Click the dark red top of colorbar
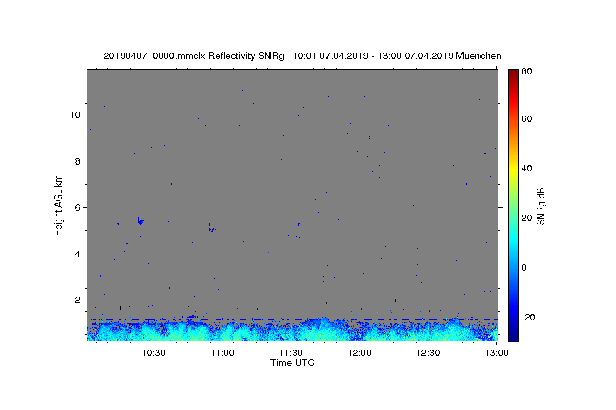This screenshot has width=616, height=410. pyautogui.click(x=513, y=73)
